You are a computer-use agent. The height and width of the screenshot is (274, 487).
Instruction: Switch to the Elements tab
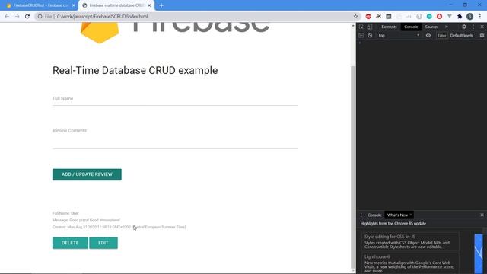point(389,27)
